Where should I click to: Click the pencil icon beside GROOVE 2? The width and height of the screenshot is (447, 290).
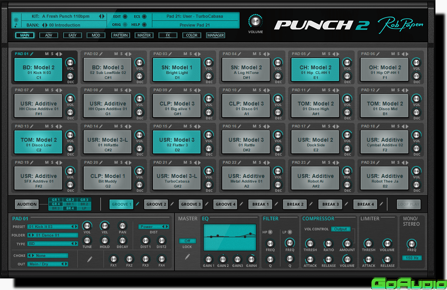[172, 204]
